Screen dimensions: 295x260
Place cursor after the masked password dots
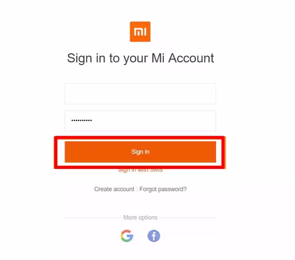point(92,120)
